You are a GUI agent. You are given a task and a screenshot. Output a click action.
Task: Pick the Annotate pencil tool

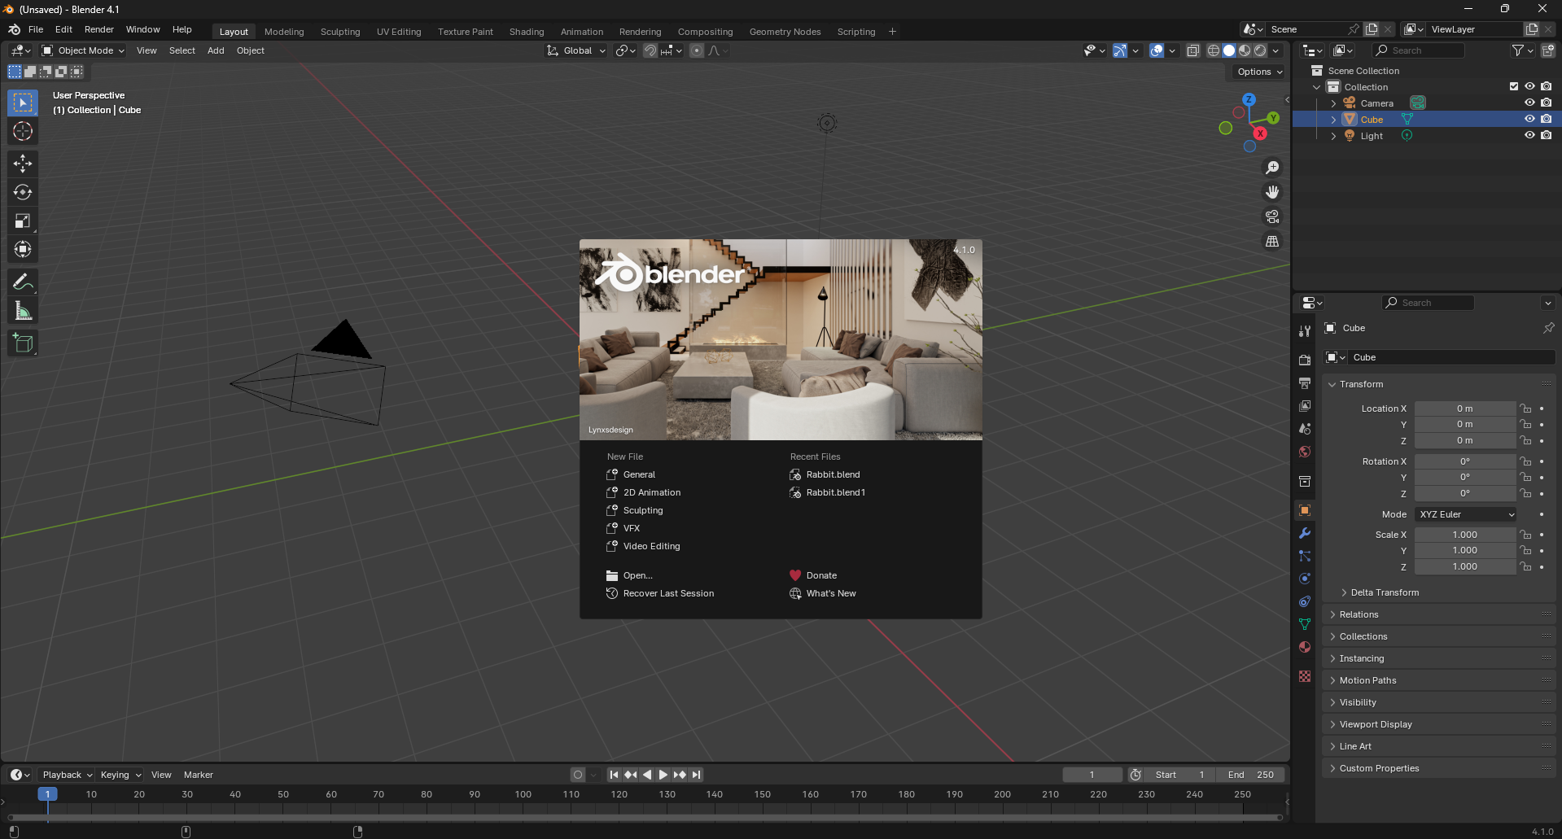point(23,282)
